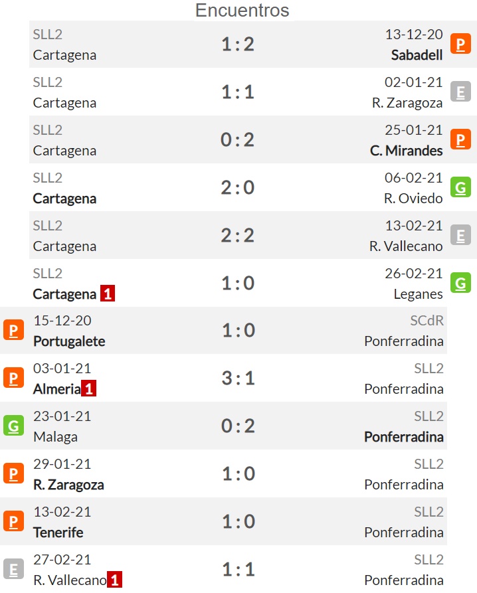Click the red card icon beside Cartagena
Image resolution: width=477 pixels, height=593 pixels.
[x=108, y=294]
